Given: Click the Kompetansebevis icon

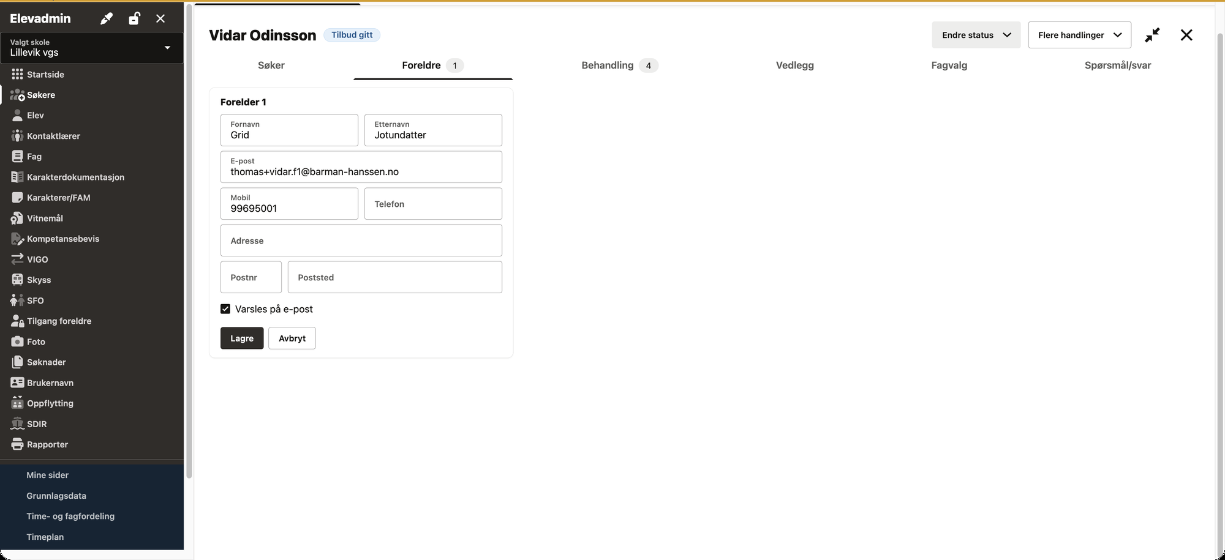Looking at the screenshot, I should 17,239.
